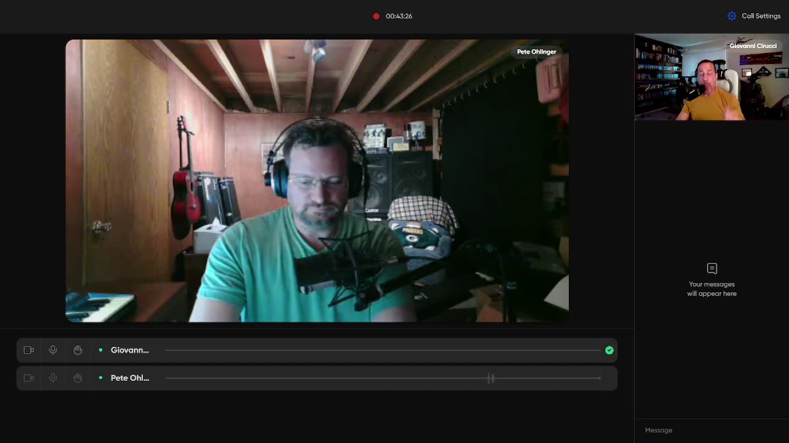Click the Message input field
Viewport: 789px width, 443px height.
coord(712,430)
